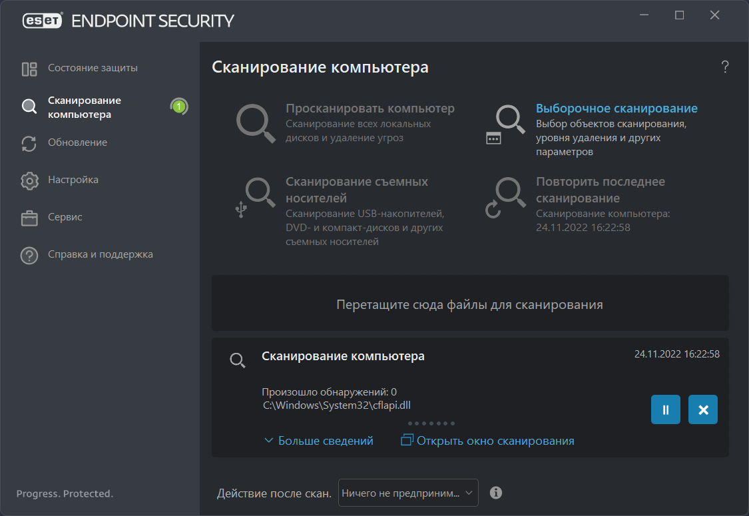This screenshot has width=749, height=516.
Task: Open Состояние защиты section
Action: tap(93, 68)
